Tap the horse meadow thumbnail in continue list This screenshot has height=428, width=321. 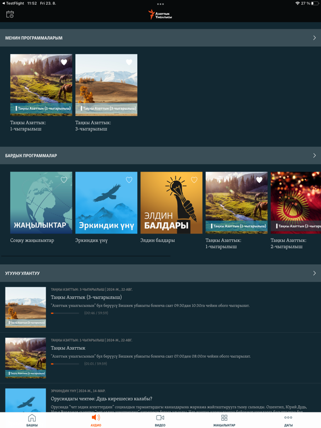coord(26,358)
